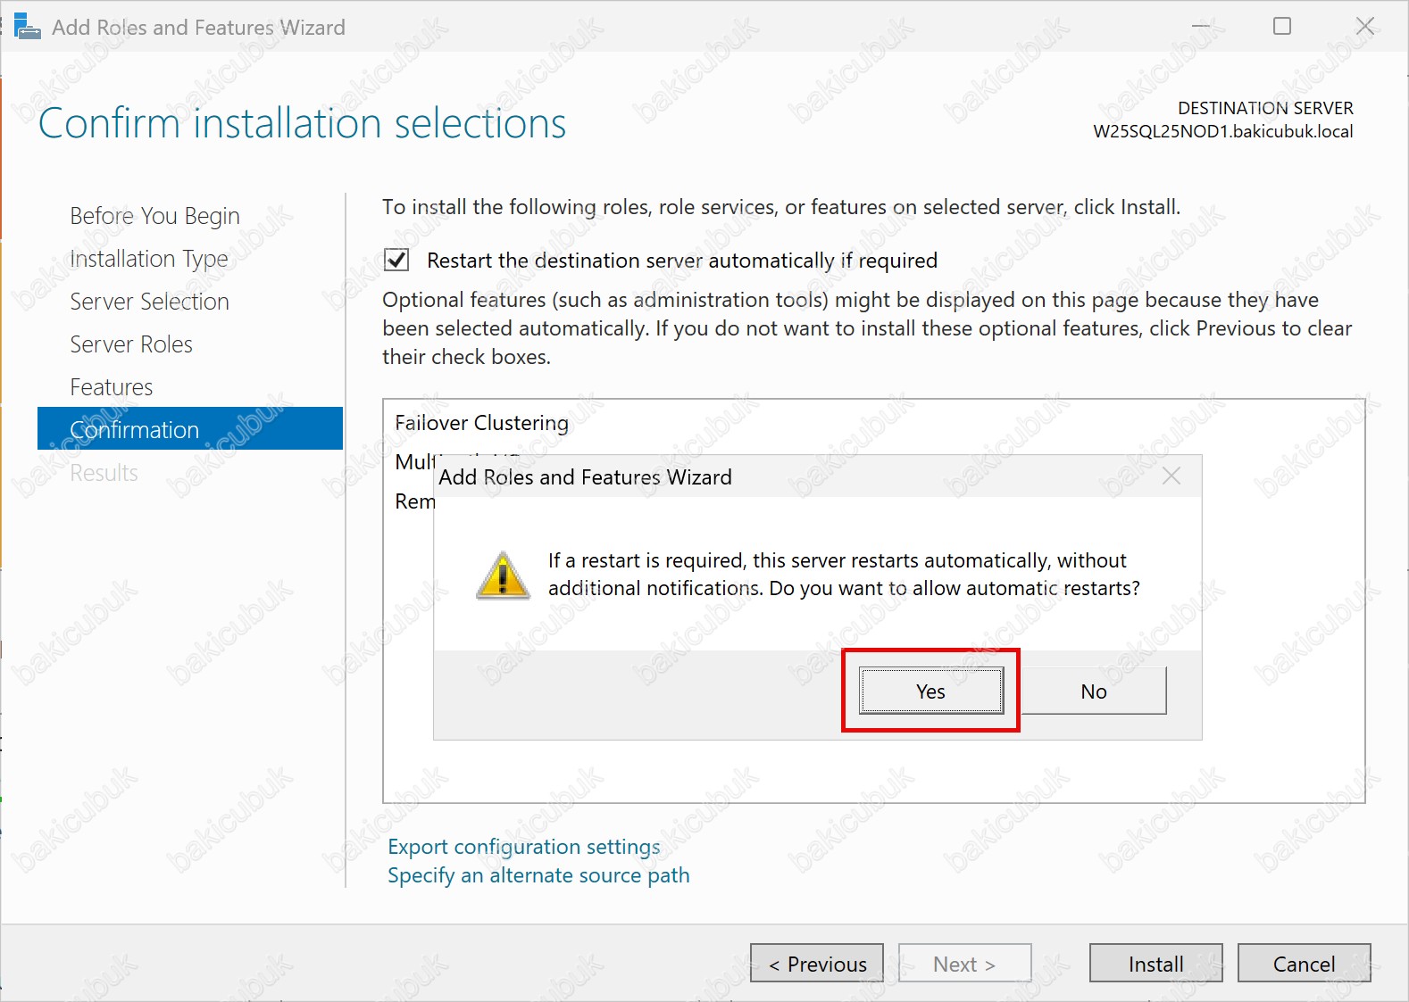Close the restart confirmation dialog
The width and height of the screenshot is (1409, 1002).
(1171, 476)
